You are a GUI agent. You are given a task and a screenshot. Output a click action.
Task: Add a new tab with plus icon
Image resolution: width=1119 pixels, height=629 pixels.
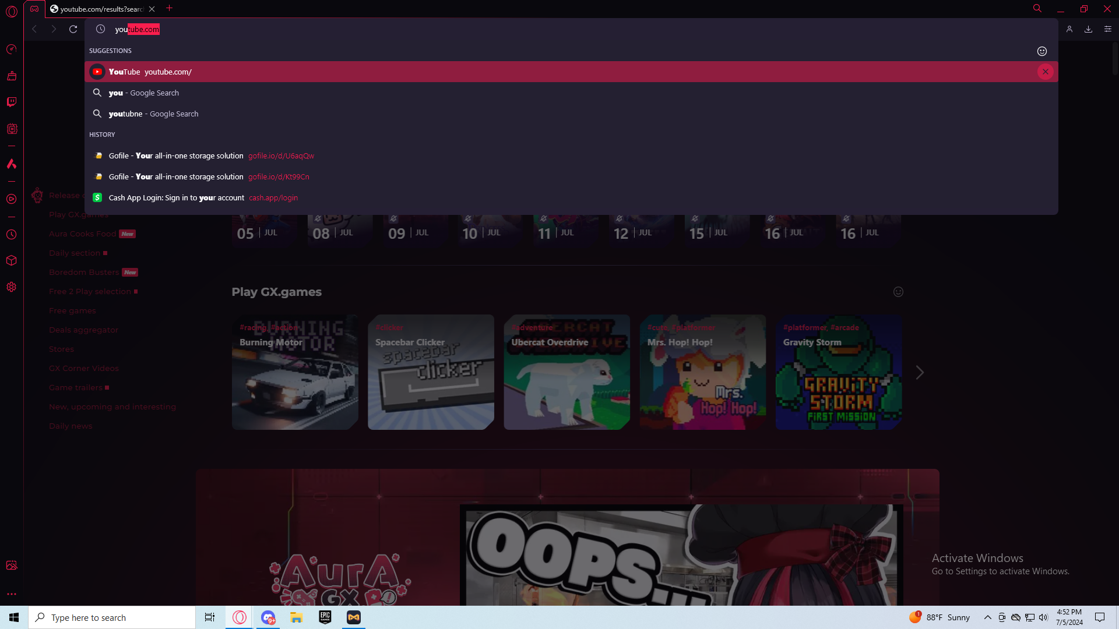(170, 8)
